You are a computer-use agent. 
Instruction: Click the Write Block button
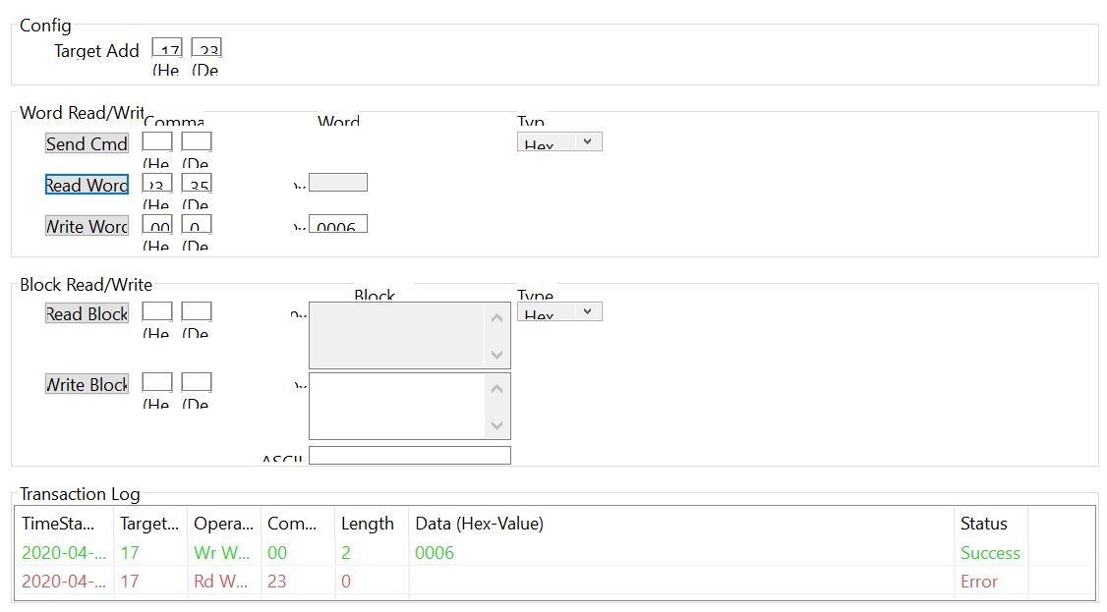(87, 384)
